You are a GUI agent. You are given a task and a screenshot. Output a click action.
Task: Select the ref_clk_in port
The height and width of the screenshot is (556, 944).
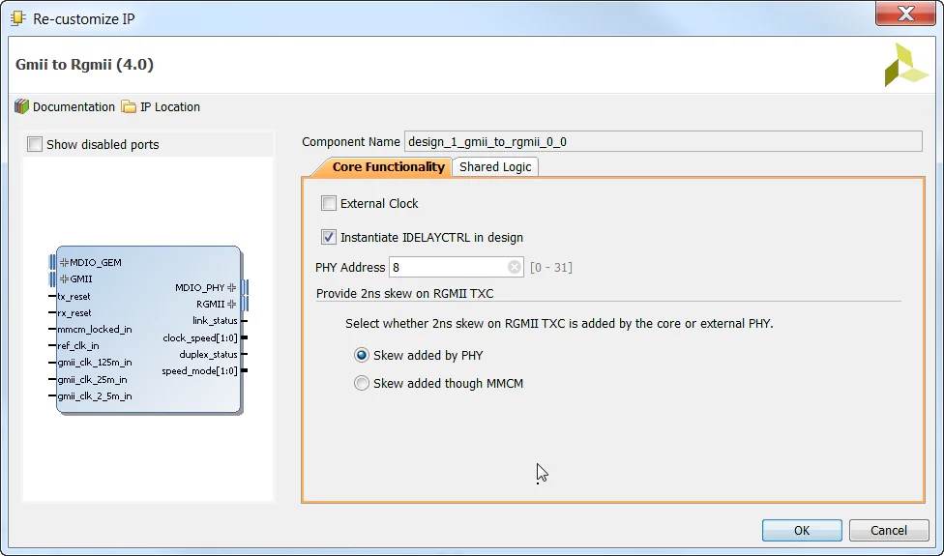[x=78, y=346]
